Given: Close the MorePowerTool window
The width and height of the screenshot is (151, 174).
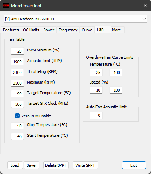Looking at the screenshot, I should pyautogui.click(x=145, y=5).
